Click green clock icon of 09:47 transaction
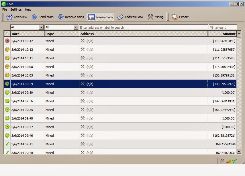The height and width of the screenshot is (176, 245). [x=7, y=127]
